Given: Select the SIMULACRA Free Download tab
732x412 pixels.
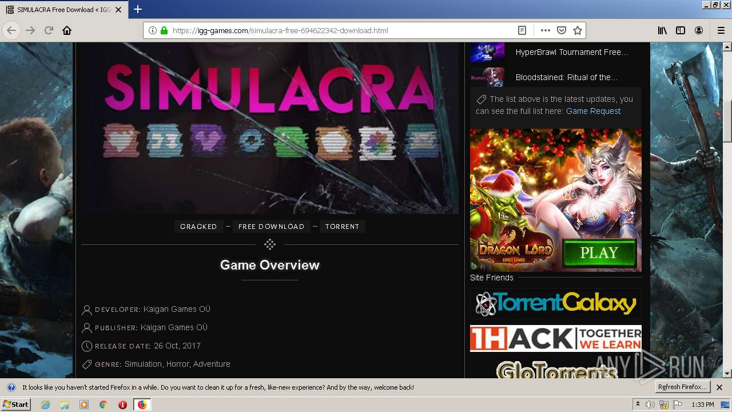Looking at the screenshot, I should point(64,10).
